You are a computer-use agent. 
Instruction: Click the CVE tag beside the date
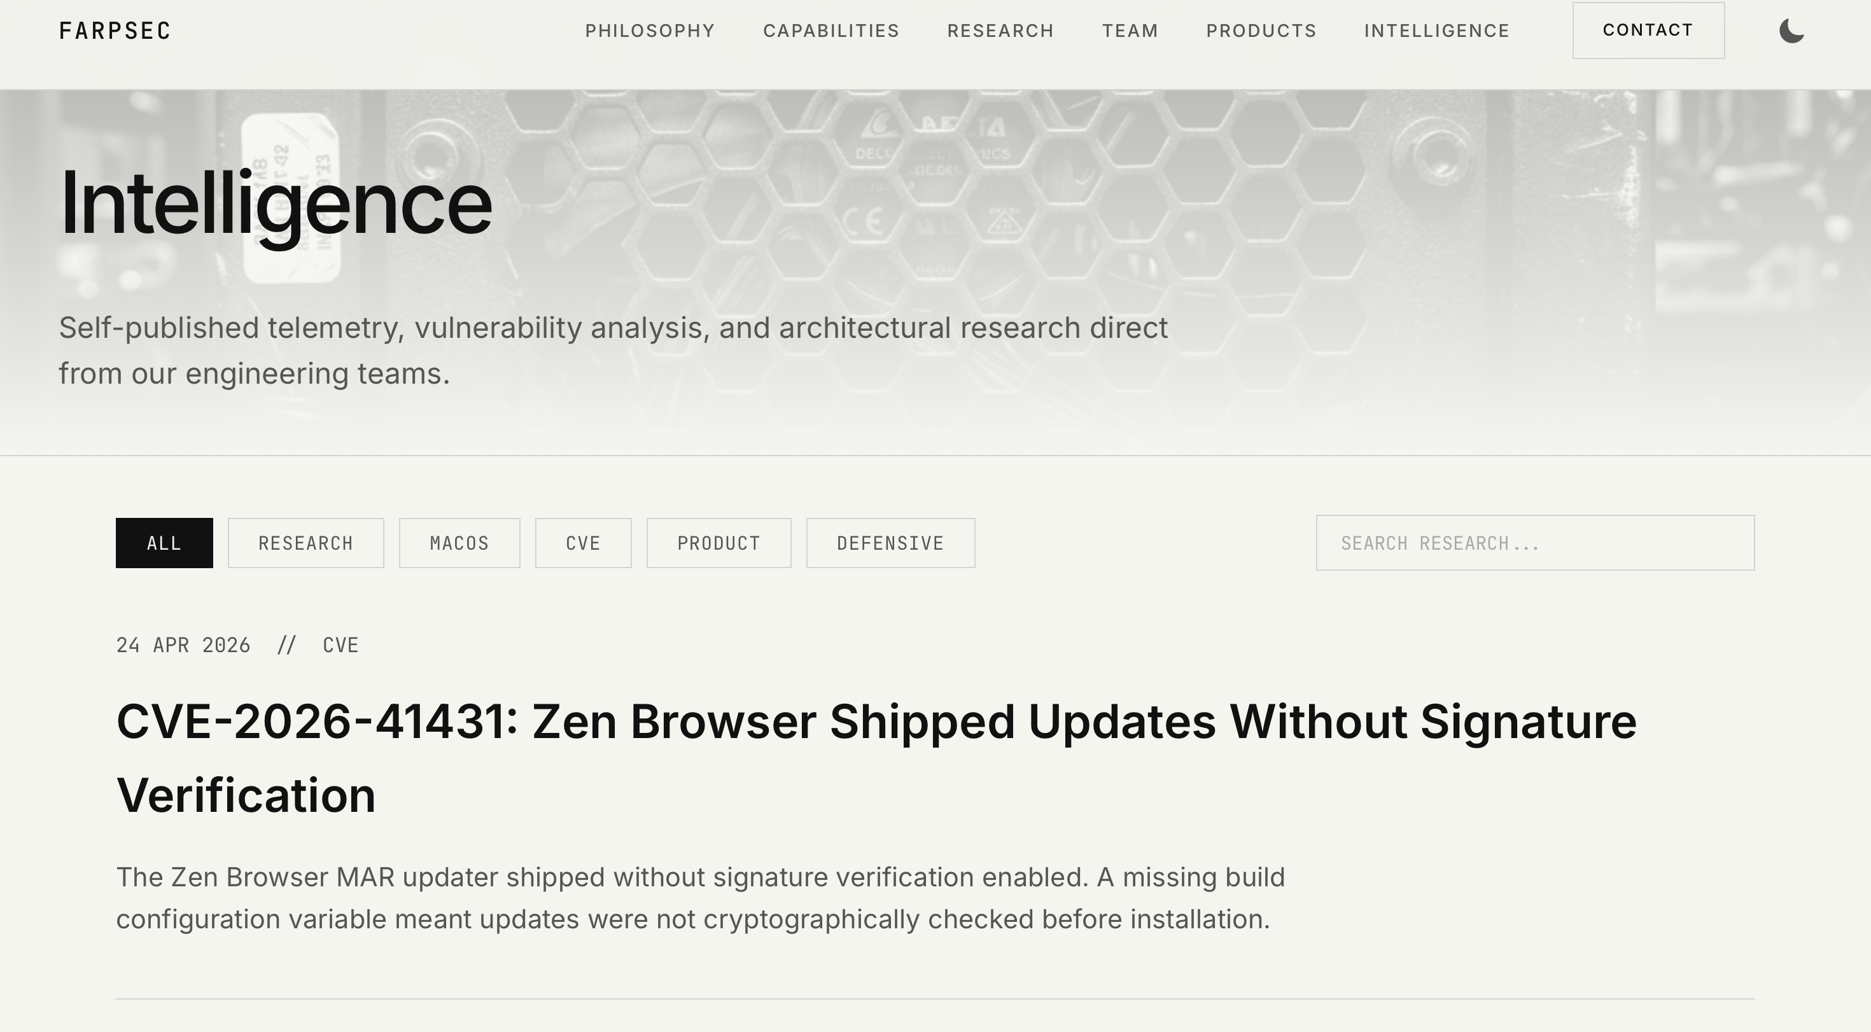tap(340, 644)
